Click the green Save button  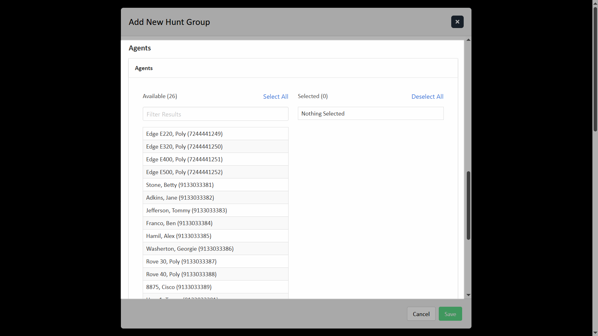(x=450, y=314)
